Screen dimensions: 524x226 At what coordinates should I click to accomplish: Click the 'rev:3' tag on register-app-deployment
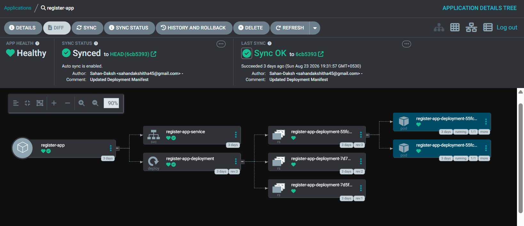pos(234,172)
